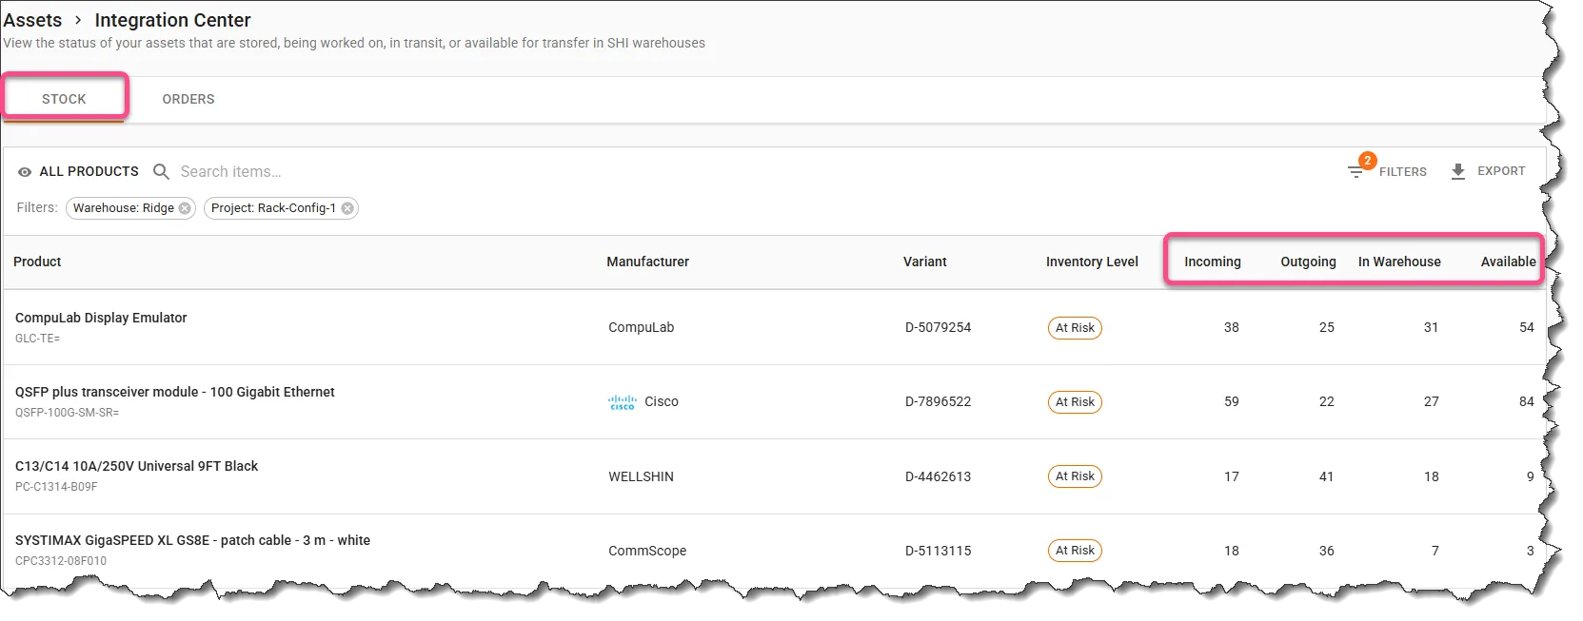Screen dimensions: 1583x621
Task: Select variant D-7896522
Action: tap(938, 401)
